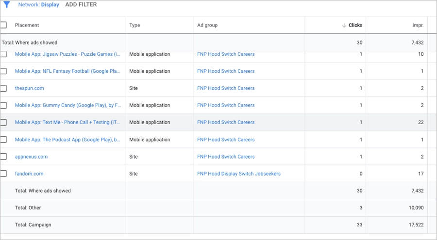Click the blue filter funnel icon
This screenshot has width=437, height=240.
coord(6,5)
